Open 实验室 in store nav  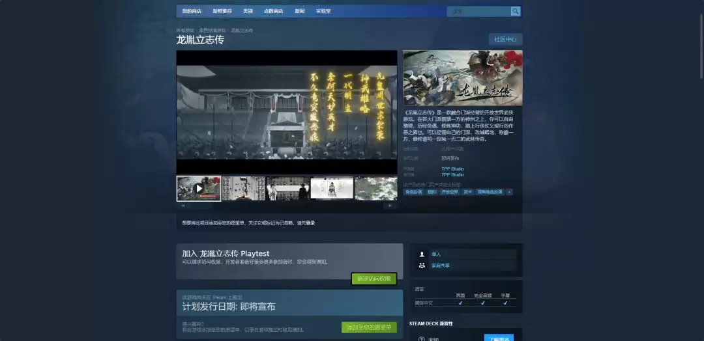click(x=323, y=11)
